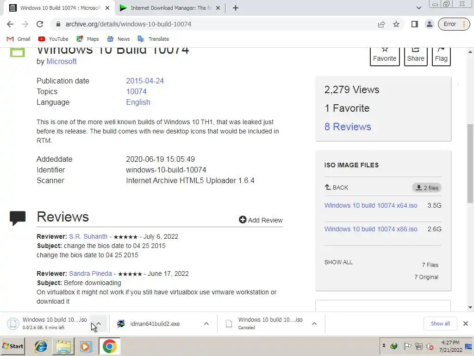Open the 10074 topic link
474x356 pixels.
click(137, 92)
